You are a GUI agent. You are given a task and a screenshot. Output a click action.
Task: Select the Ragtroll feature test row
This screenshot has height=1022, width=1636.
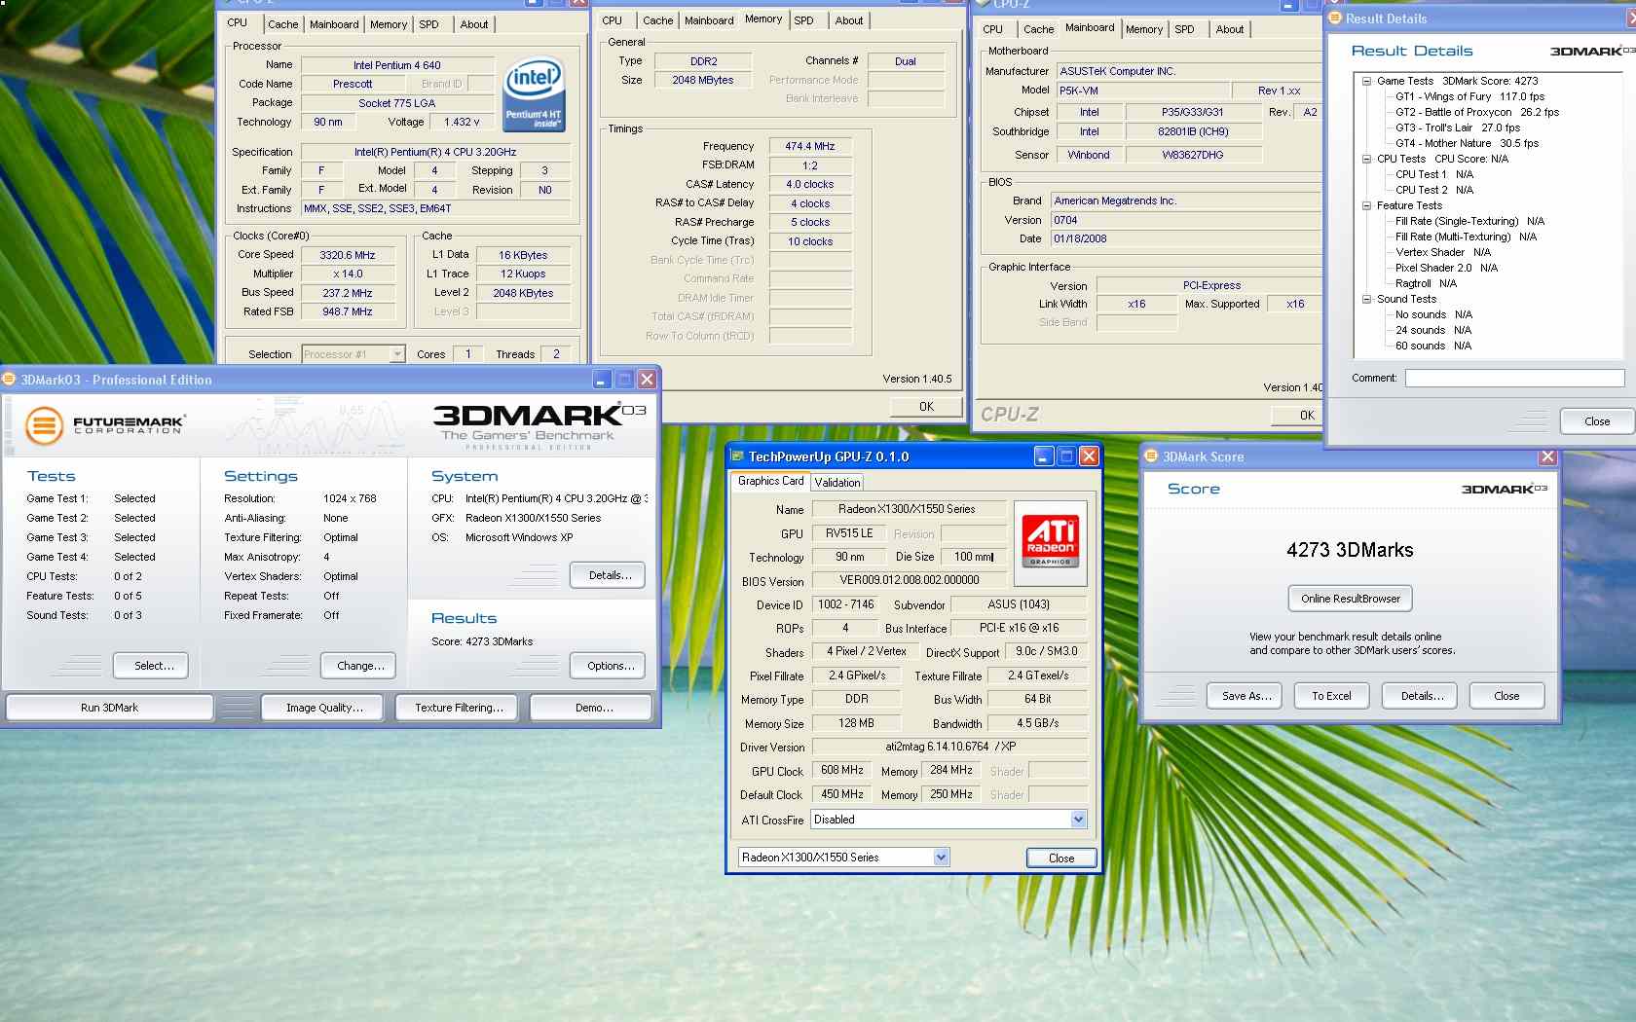point(1426,283)
